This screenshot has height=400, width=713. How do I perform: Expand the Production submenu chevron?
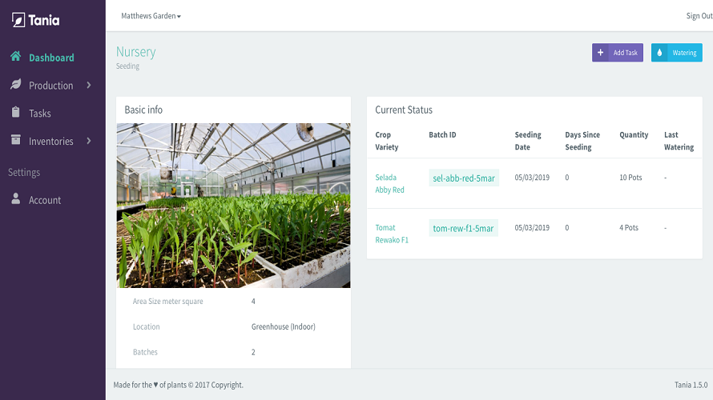point(89,85)
